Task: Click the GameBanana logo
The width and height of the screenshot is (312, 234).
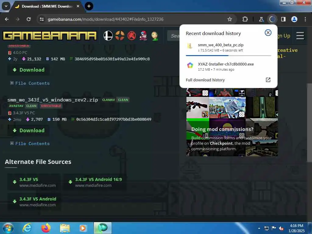Action: 50,36
